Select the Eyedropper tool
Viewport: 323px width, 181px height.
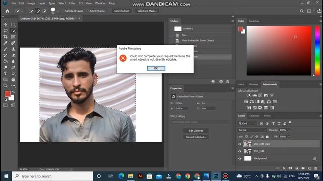(5, 43)
